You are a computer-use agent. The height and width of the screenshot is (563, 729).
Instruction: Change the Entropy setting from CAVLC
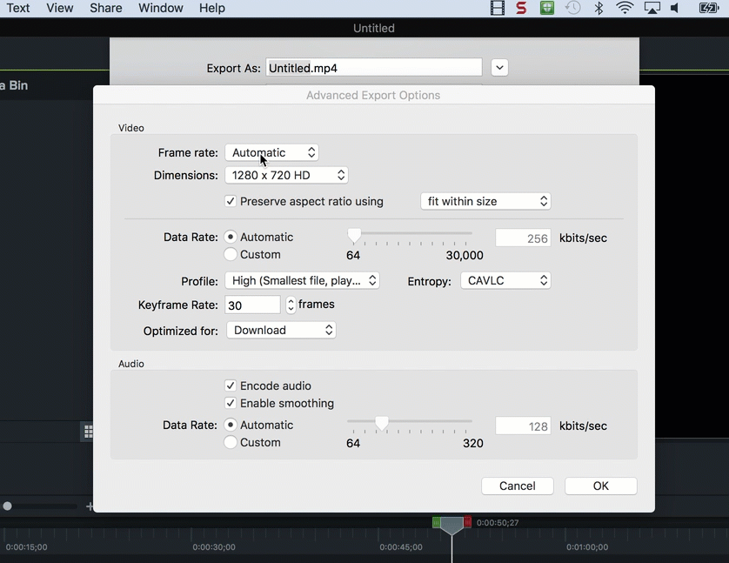coord(505,280)
